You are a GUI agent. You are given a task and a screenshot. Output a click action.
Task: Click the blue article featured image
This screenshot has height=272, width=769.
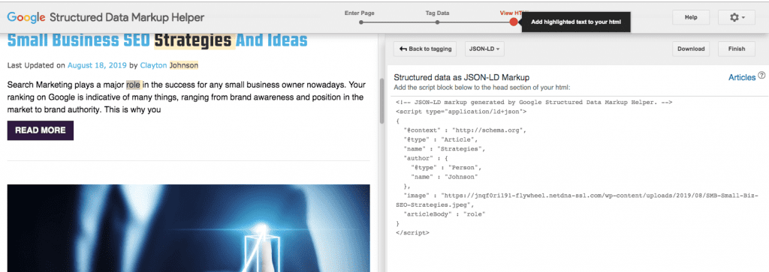pos(188,228)
